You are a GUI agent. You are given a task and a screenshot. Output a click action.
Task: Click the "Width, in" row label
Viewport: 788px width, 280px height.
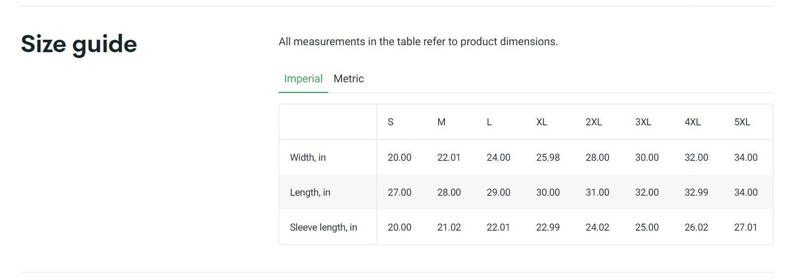[308, 157]
